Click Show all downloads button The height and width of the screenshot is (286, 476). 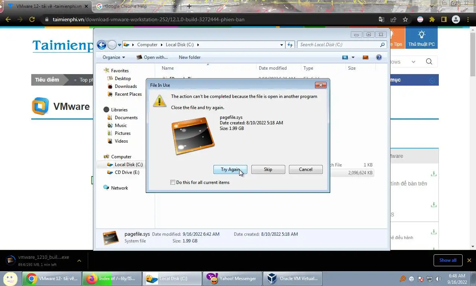coord(448,260)
